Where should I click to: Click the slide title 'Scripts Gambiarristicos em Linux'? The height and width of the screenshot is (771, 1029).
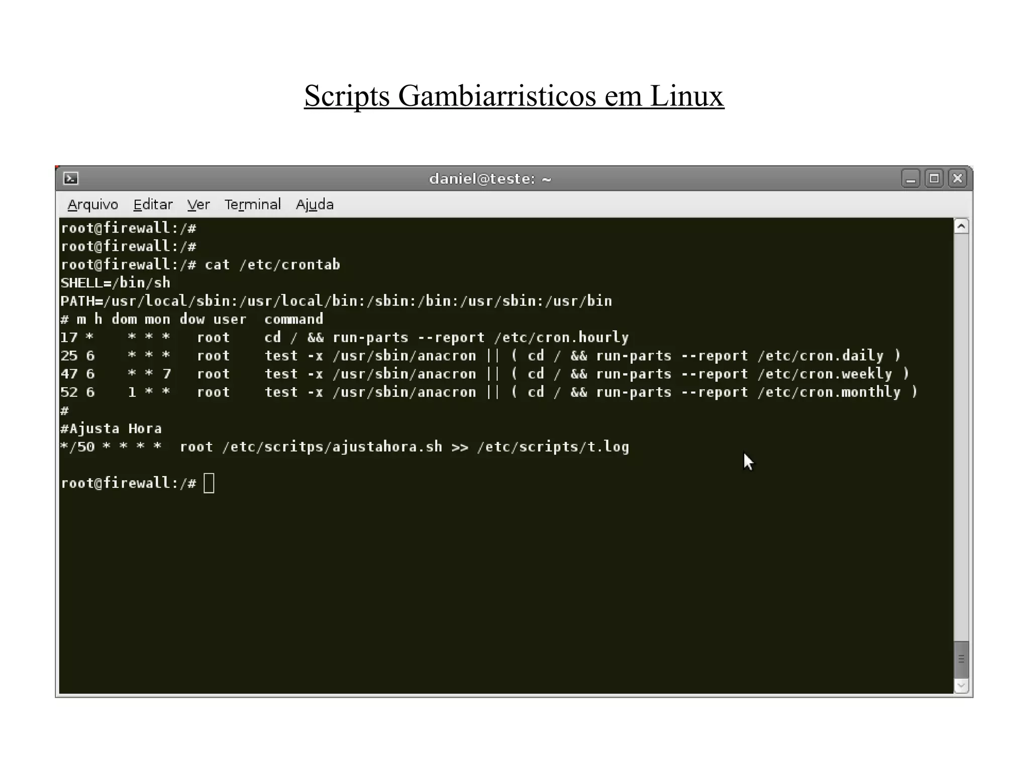point(514,95)
